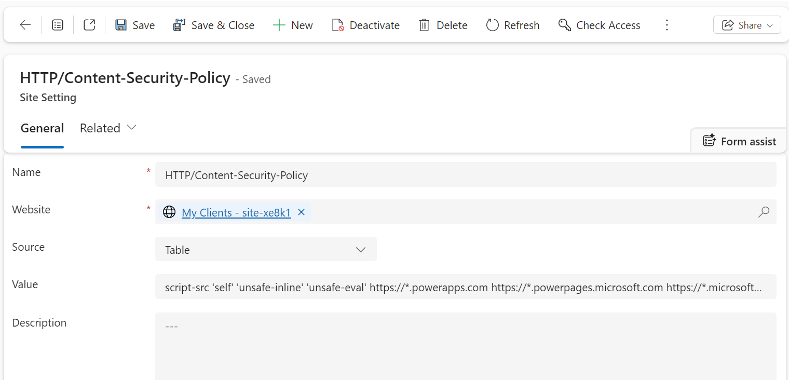Open the record set list icon

pyautogui.click(x=58, y=25)
